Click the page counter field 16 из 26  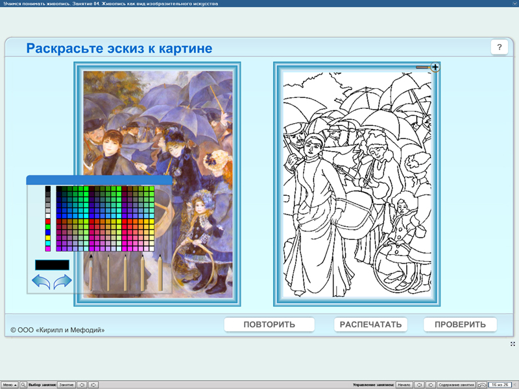tap(500, 384)
